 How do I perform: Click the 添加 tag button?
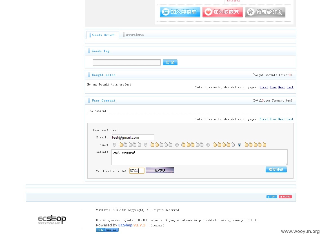point(170,62)
